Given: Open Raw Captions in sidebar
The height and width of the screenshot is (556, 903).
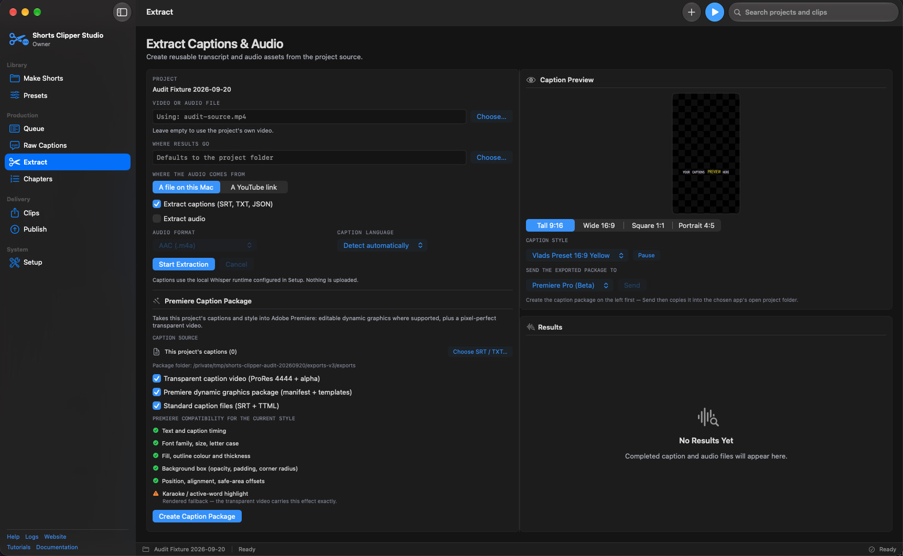Looking at the screenshot, I should (x=68, y=145).
